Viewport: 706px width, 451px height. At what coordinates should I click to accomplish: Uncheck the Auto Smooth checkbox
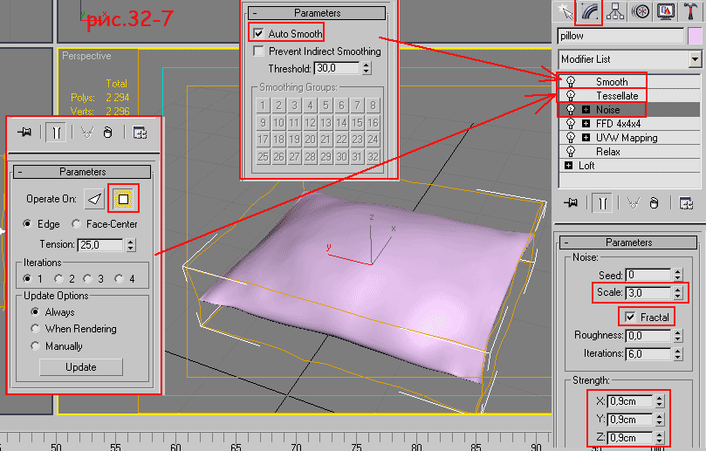click(x=257, y=33)
